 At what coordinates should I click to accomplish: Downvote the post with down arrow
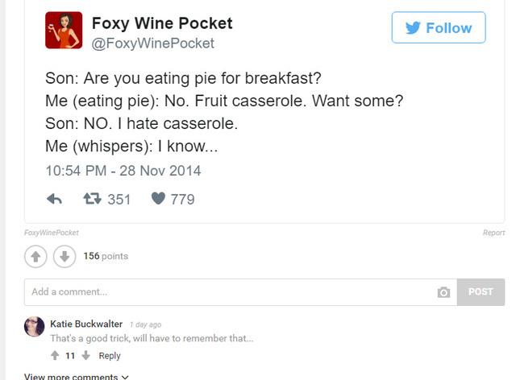64,257
